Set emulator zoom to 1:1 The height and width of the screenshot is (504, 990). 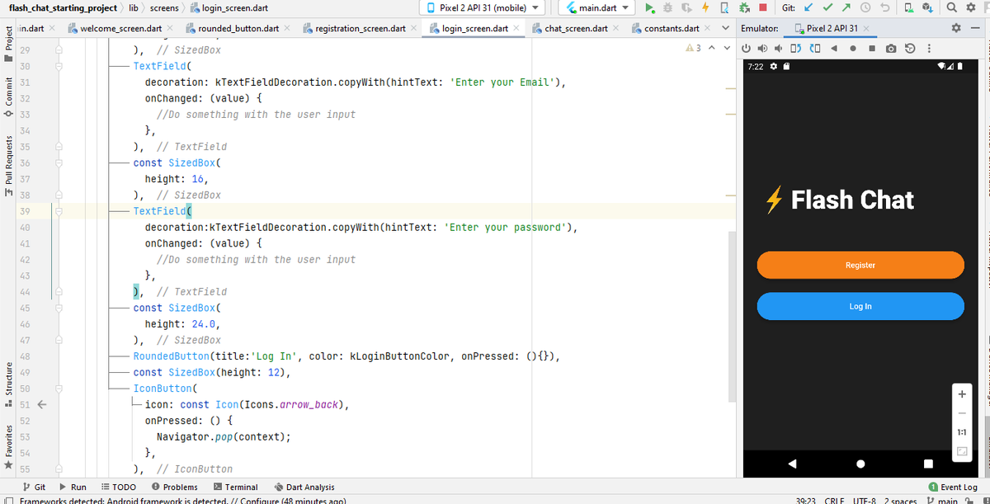[x=962, y=432]
